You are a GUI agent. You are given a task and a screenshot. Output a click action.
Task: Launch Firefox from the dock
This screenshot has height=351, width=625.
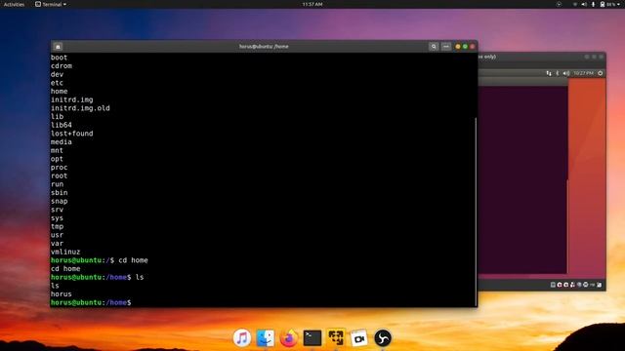289,338
